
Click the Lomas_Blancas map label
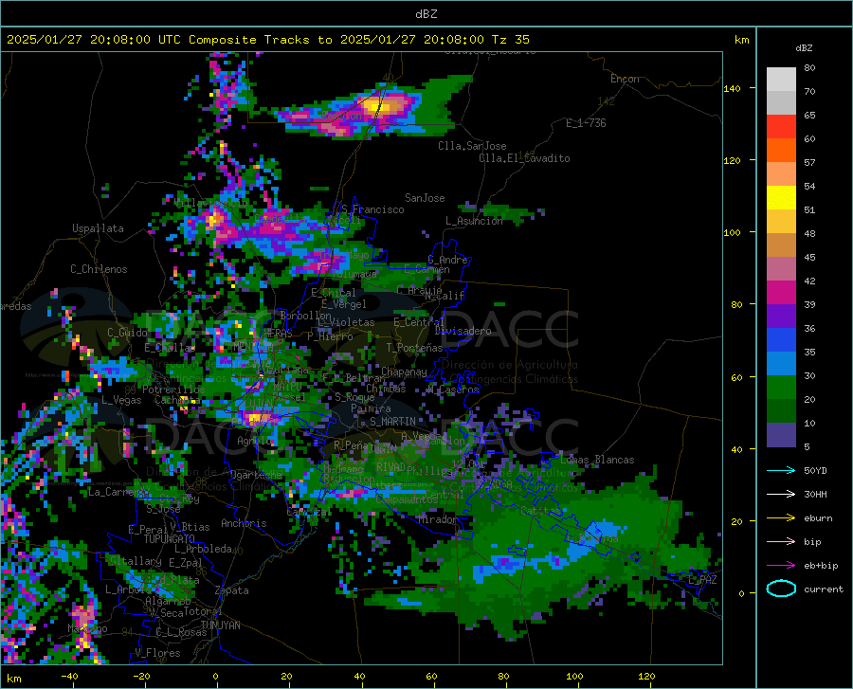tap(597, 460)
